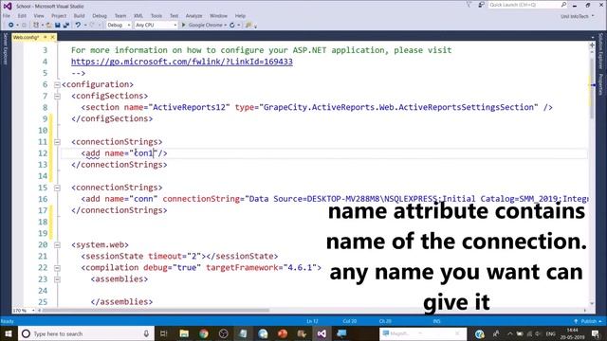Viewport: 607px width, 341px height.
Task: Collapse the compilation element on line 22
Action: (x=57, y=267)
